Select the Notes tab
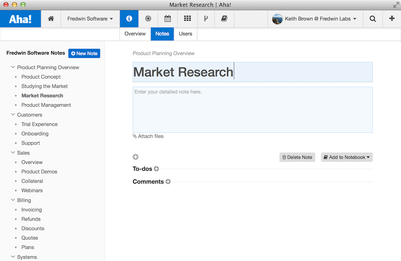This screenshot has width=401, height=261. [x=162, y=34]
